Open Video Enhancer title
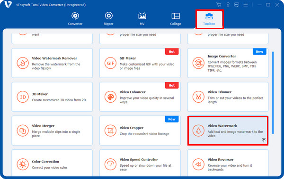 133,92
